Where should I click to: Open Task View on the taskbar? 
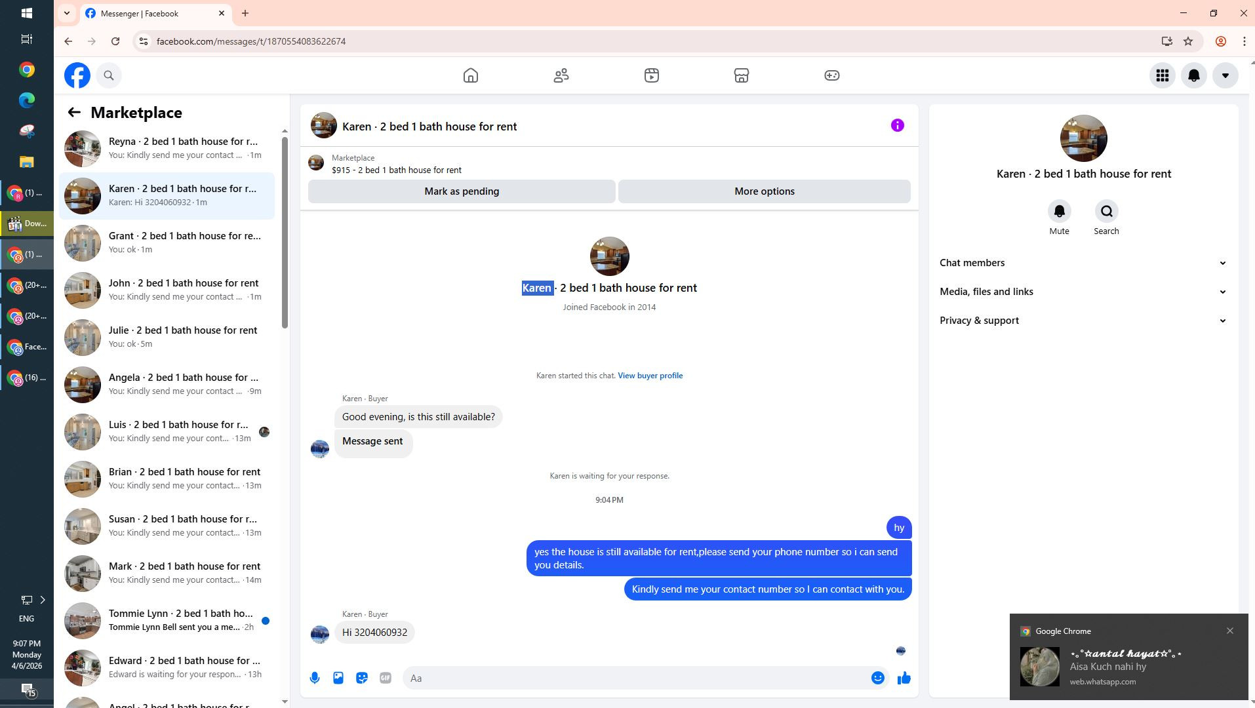27,39
